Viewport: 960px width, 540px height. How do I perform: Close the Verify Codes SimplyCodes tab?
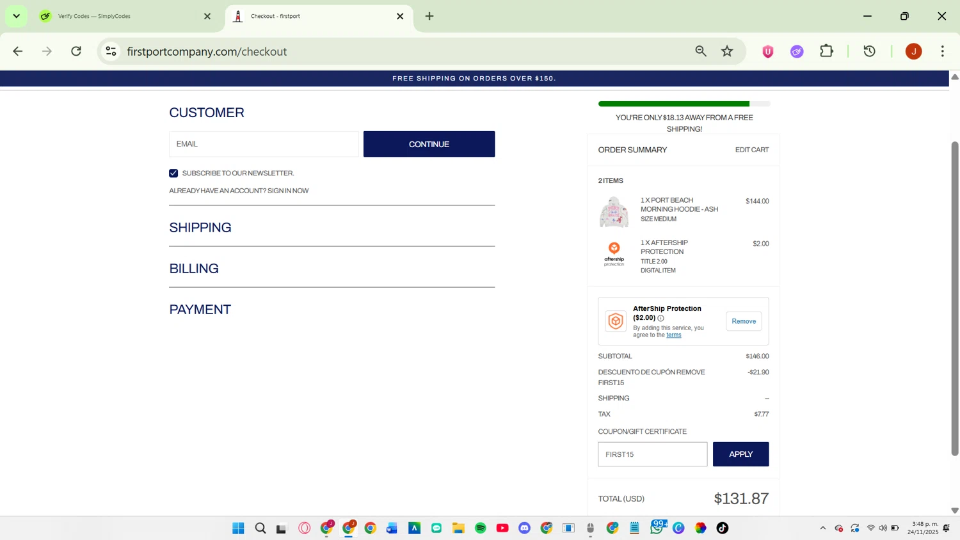coord(207,17)
